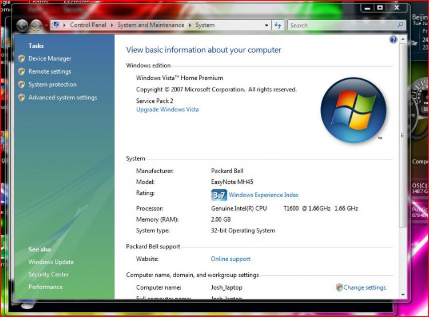Click the Copyright 2007 Microsoft Corporation text

pyautogui.click(x=216, y=90)
